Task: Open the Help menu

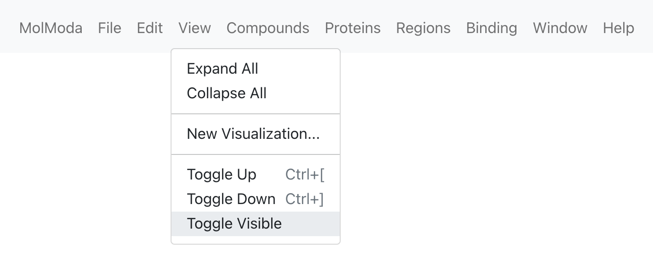Action: 619,28
